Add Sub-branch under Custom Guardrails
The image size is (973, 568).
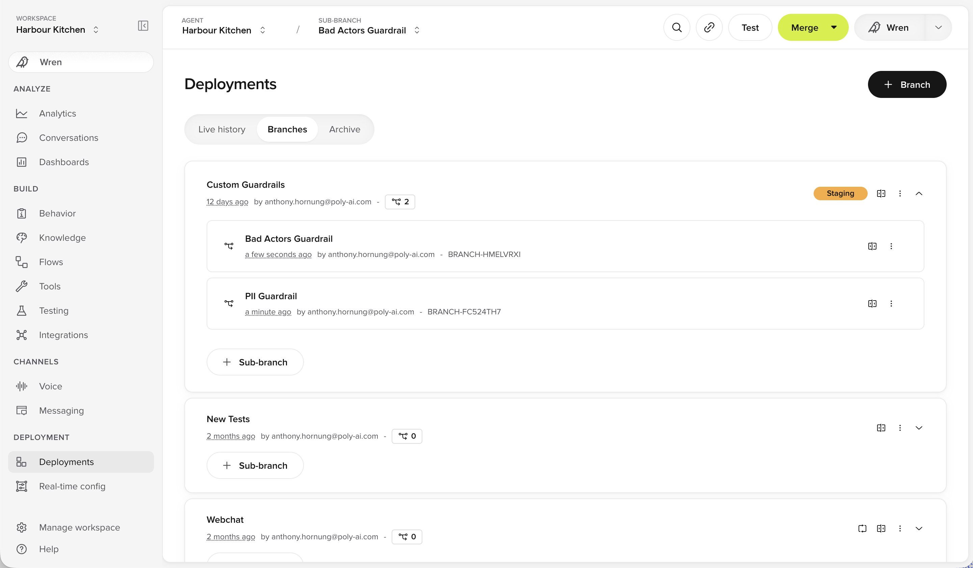pyautogui.click(x=255, y=362)
